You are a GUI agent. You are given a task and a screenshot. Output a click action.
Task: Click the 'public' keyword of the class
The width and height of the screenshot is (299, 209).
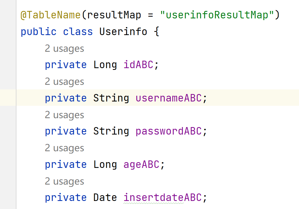click(39, 31)
